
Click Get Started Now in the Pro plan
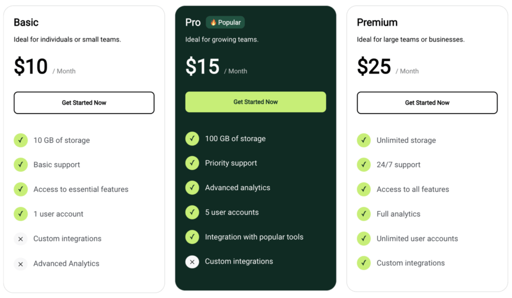tap(255, 101)
